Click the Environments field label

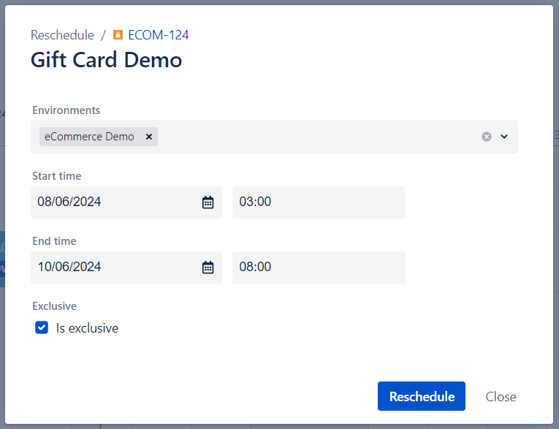tap(66, 110)
